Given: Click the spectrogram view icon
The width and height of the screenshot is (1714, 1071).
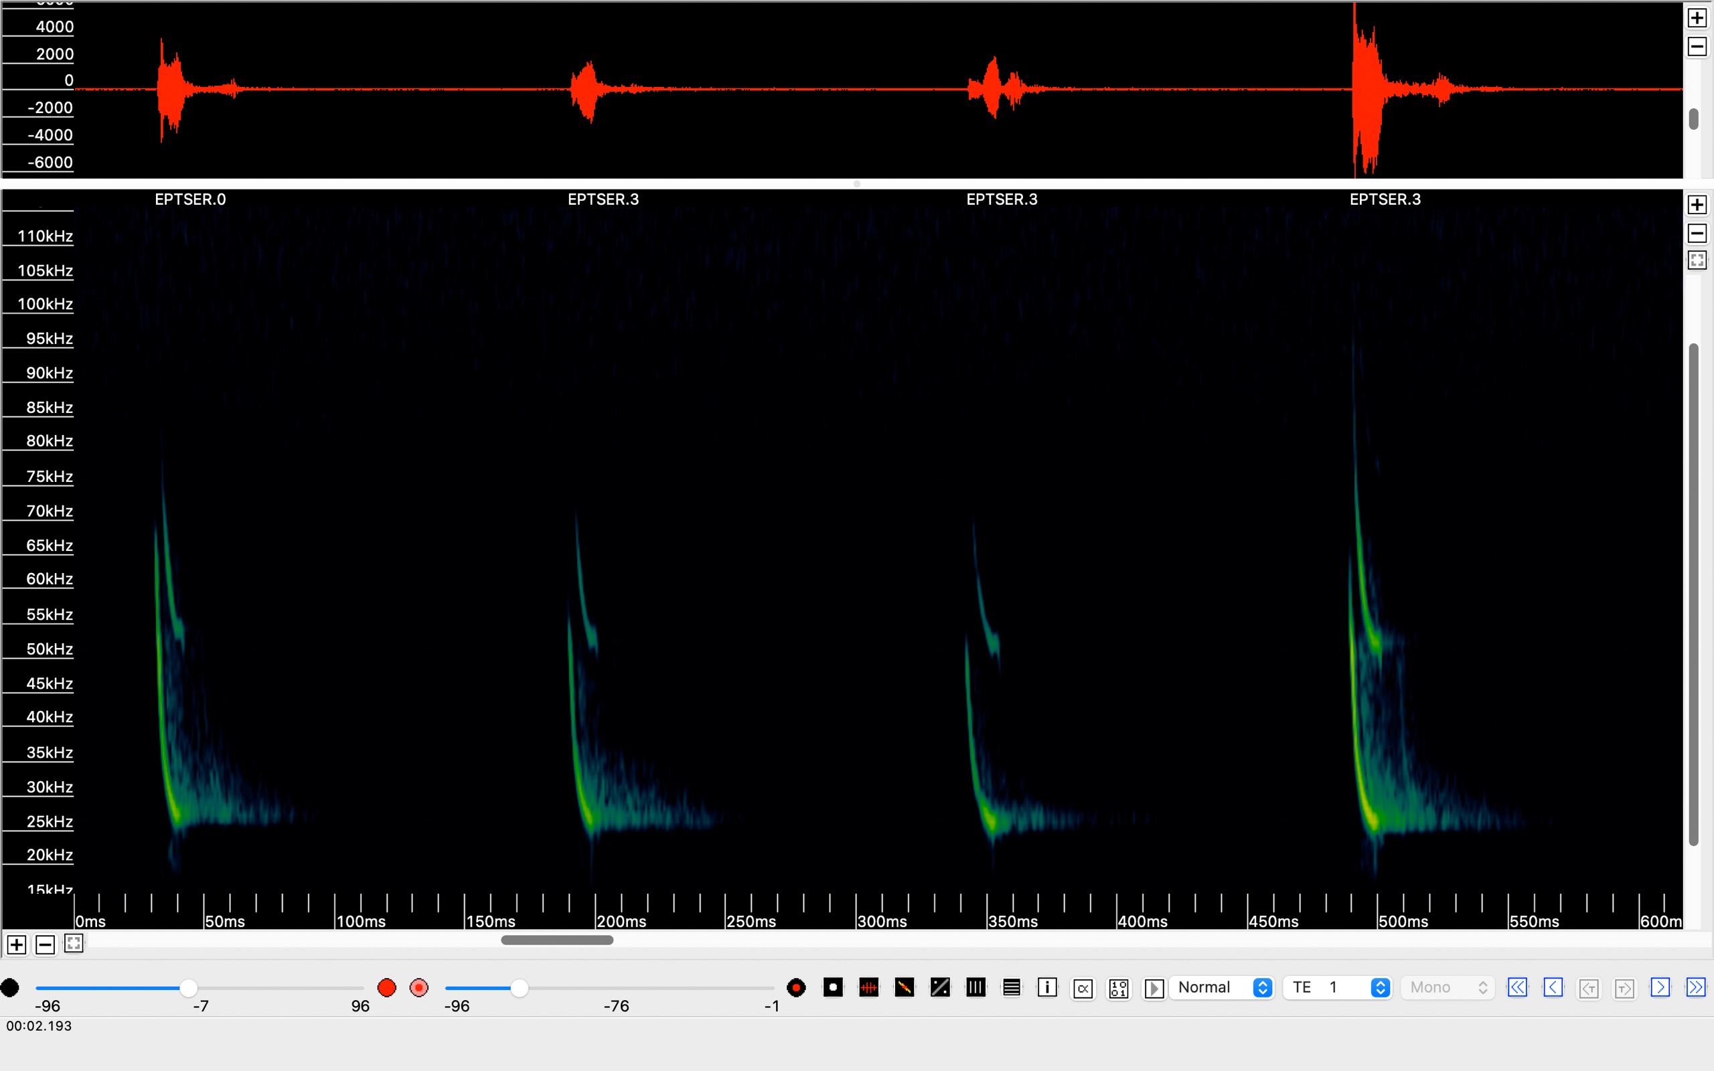Looking at the screenshot, I should tap(905, 987).
